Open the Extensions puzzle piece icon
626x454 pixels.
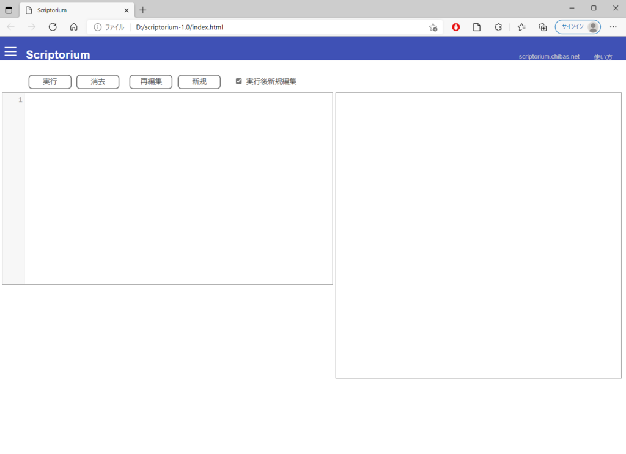tap(498, 27)
